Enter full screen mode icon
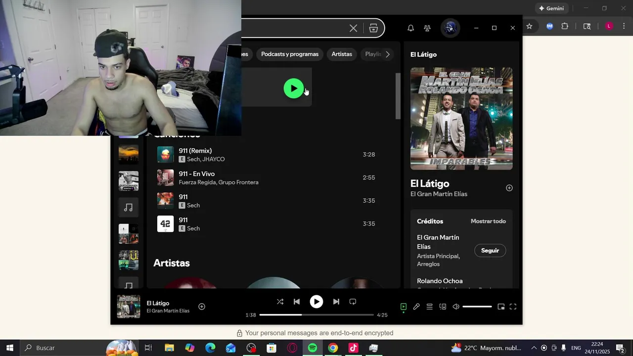This screenshot has height=356, width=633. click(x=513, y=307)
